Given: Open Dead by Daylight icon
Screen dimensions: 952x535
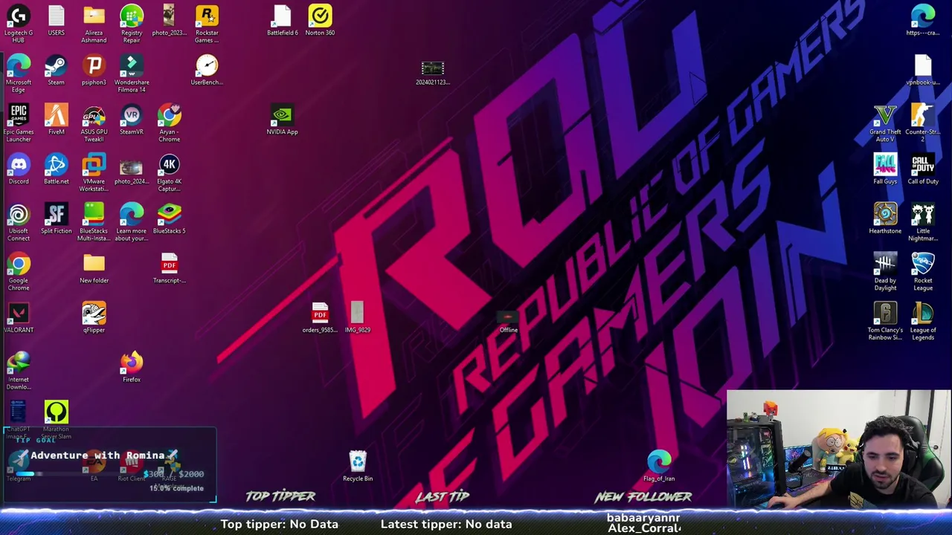Looking at the screenshot, I should click(885, 271).
